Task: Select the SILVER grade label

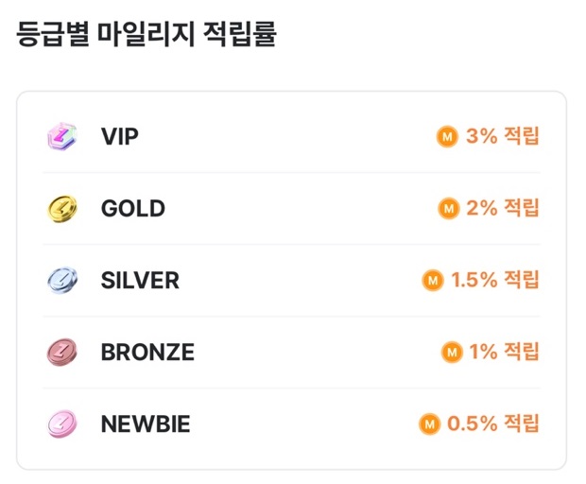Action: [x=140, y=281]
